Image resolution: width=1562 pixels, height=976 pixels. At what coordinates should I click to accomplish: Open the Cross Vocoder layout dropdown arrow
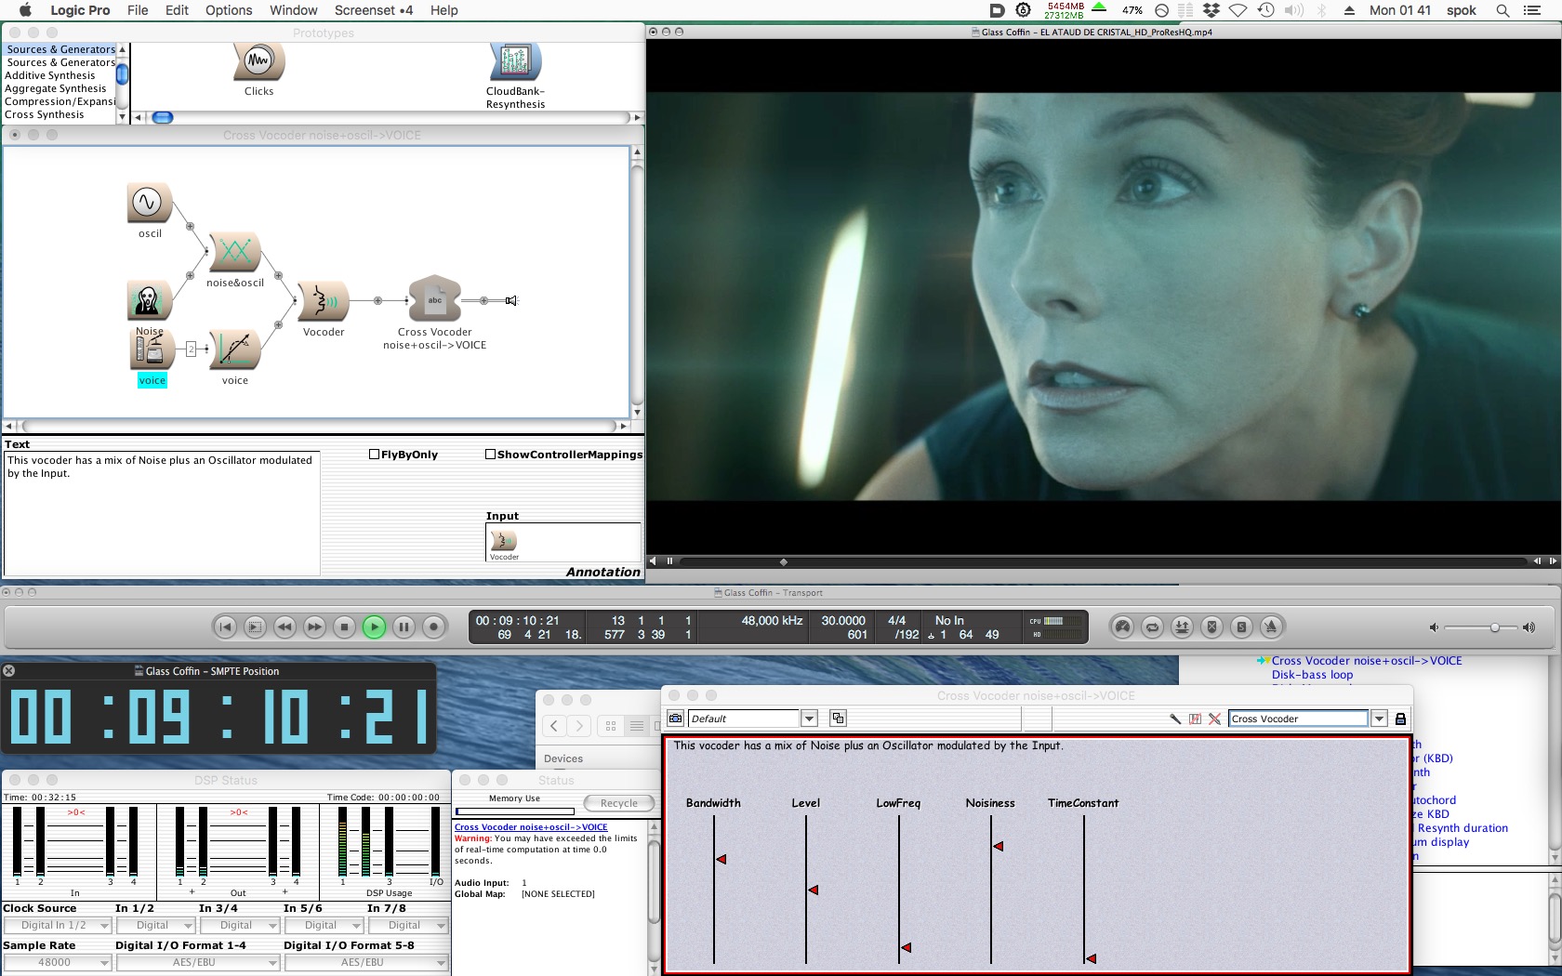pos(1379,719)
